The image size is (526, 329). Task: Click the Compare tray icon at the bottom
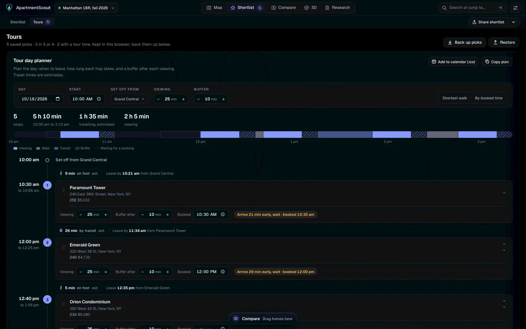click(236, 318)
